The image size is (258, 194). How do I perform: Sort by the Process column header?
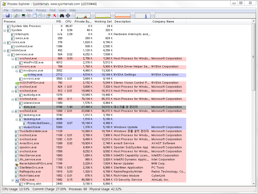27,22
